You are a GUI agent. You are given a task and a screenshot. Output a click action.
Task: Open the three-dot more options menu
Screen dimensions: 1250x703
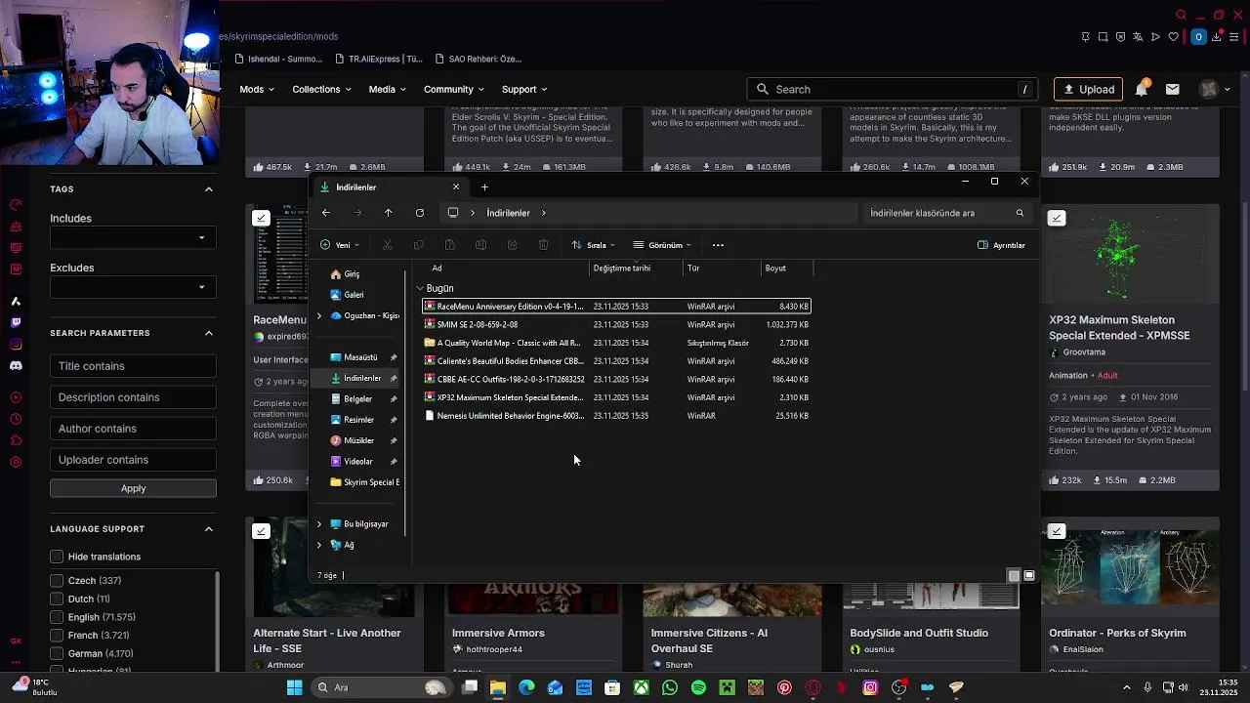[x=718, y=245]
